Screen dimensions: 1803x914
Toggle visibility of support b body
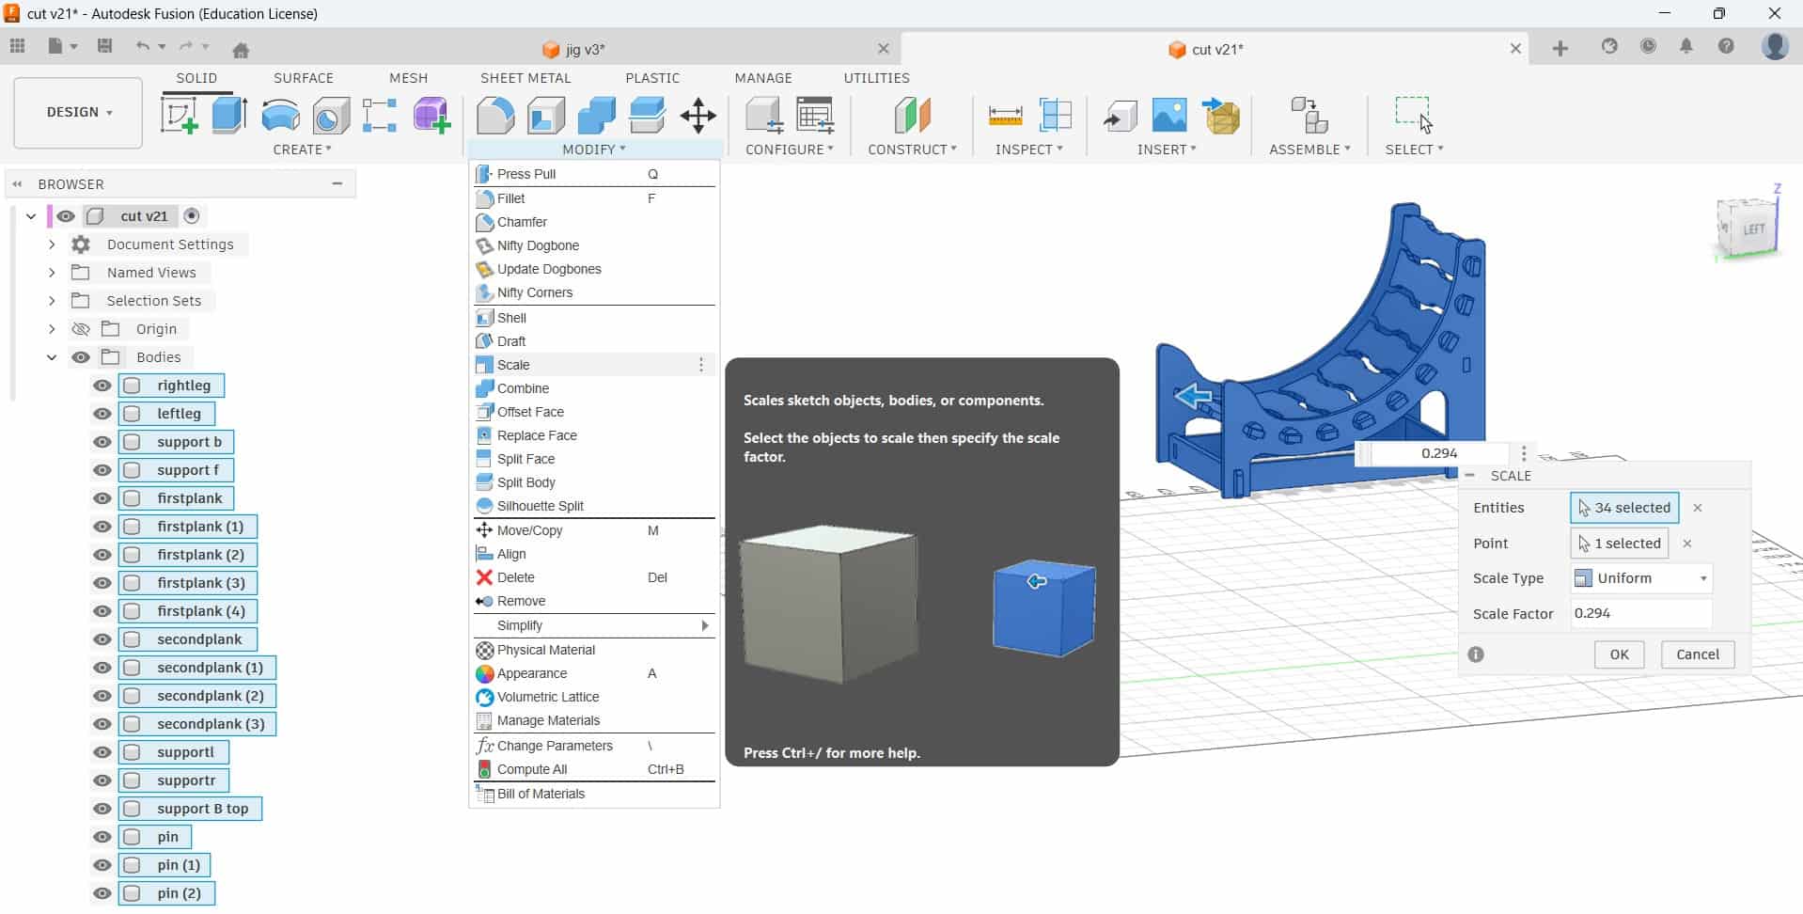pyautogui.click(x=102, y=442)
